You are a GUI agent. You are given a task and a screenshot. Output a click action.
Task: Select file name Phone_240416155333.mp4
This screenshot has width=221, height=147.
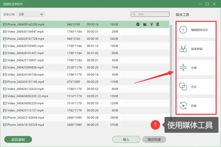26,125
